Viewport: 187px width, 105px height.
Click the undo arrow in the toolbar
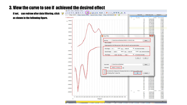coord(81,13)
